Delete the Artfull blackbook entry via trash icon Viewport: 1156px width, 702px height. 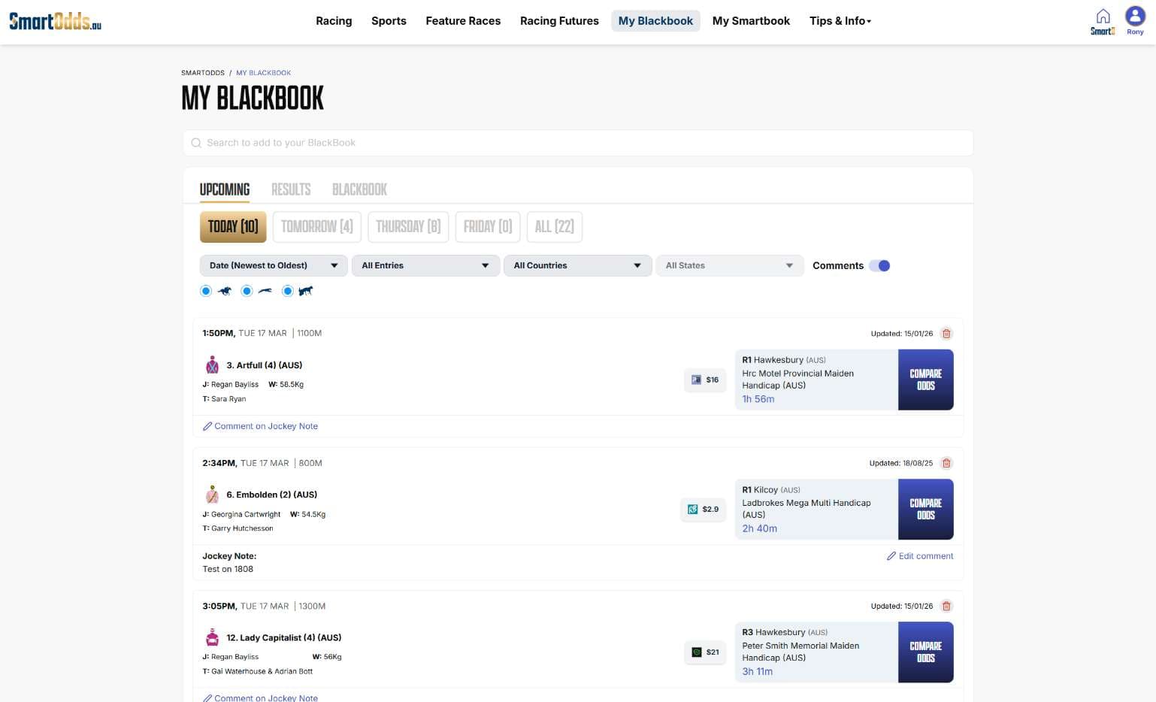(946, 334)
